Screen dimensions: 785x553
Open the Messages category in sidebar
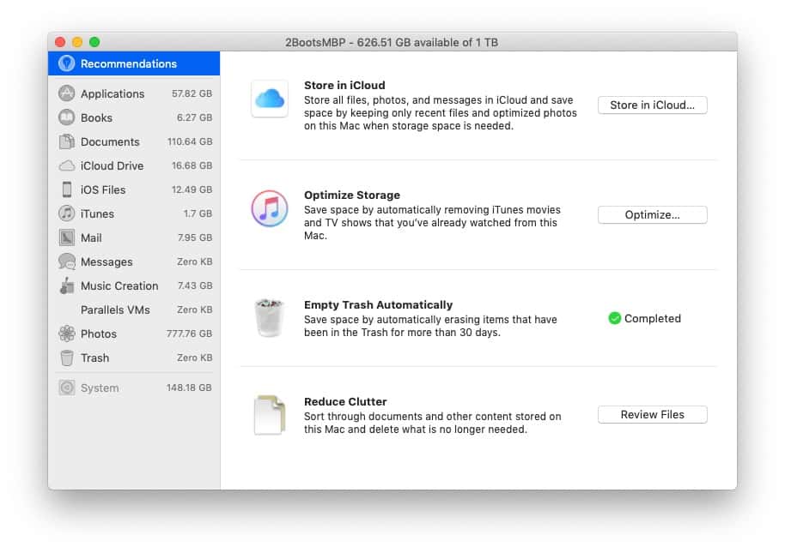click(x=106, y=261)
